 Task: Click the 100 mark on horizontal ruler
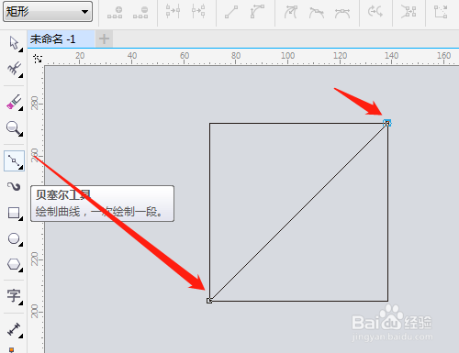287,56
